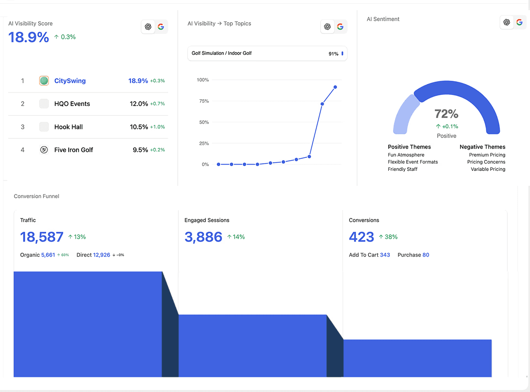Click the first data point at 0% on chart
The width and height of the screenshot is (530, 392).
219,165
